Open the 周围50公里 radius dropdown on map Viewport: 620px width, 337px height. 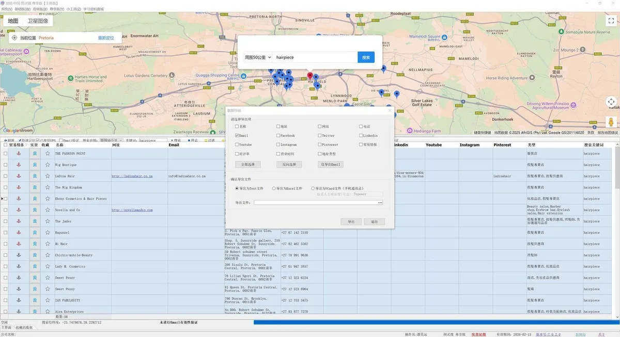(258, 57)
